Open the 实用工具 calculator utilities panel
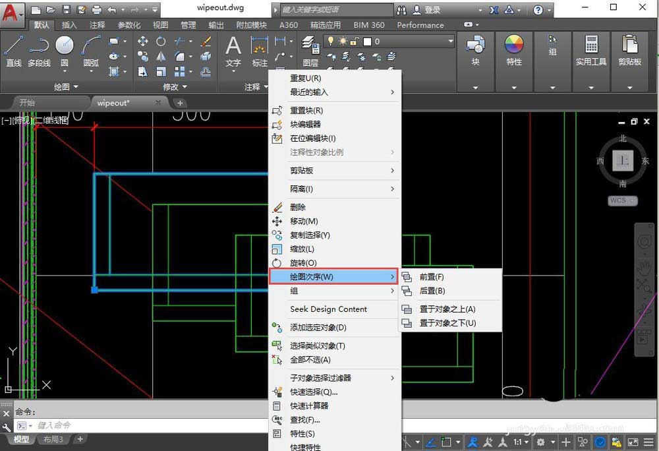This screenshot has width=659, height=451. (x=591, y=50)
